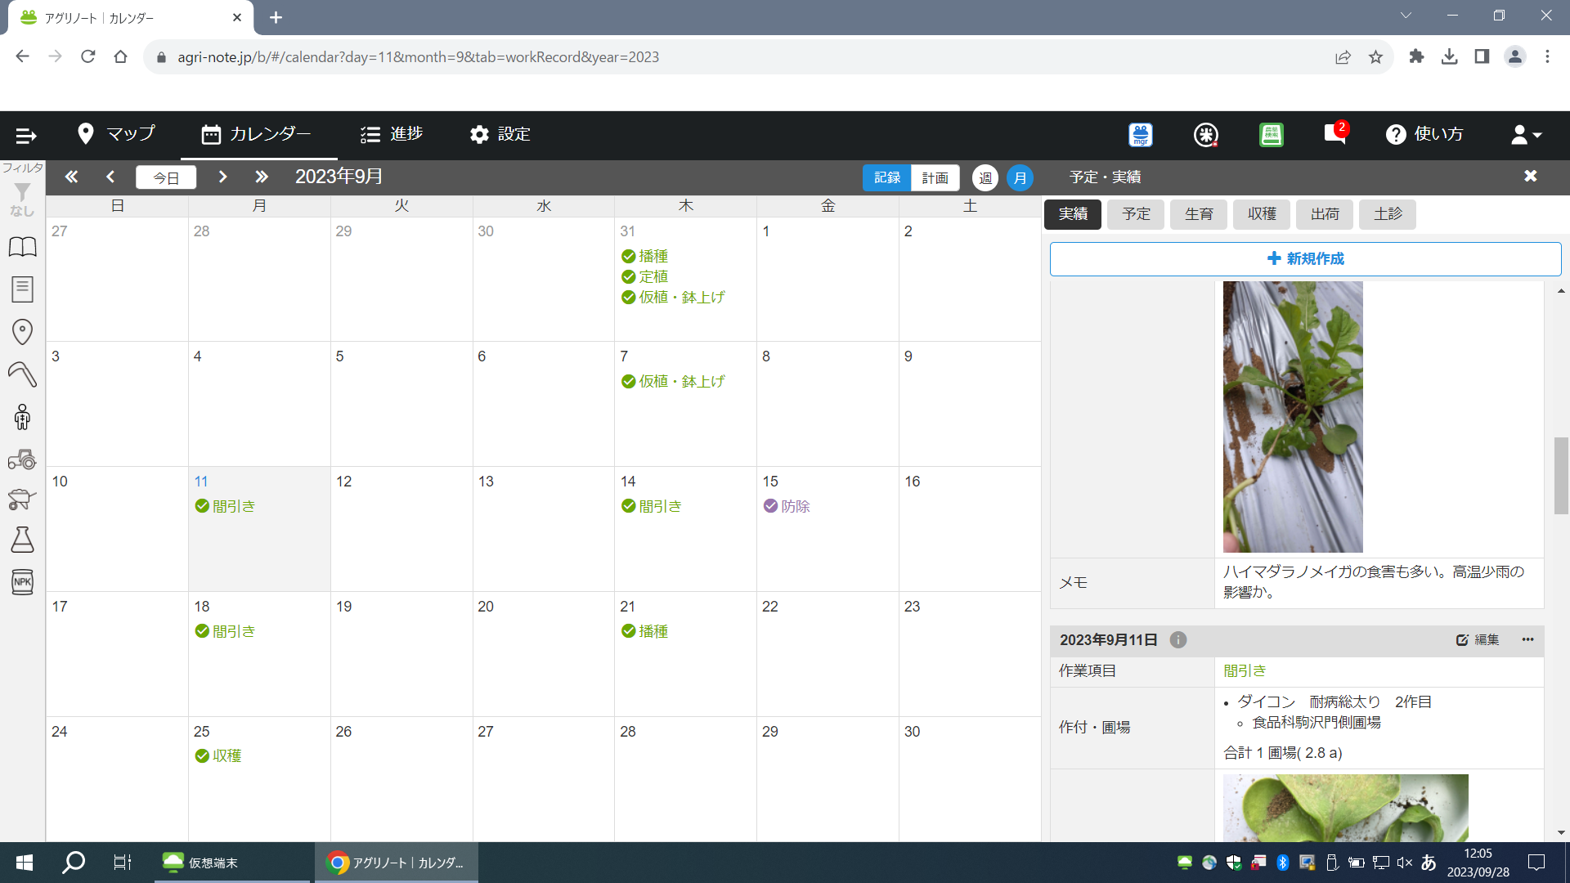Open カレンダー from the top menu
The width and height of the screenshot is (1570, 883).
coord(257,134)
